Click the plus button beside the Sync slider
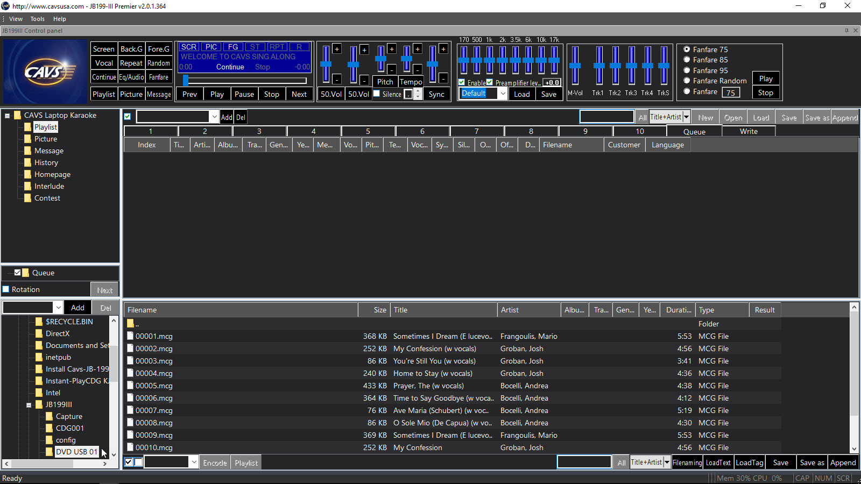The height and width of the screenshot is (484, 861). pyautogui.click(x=443, y=49)
